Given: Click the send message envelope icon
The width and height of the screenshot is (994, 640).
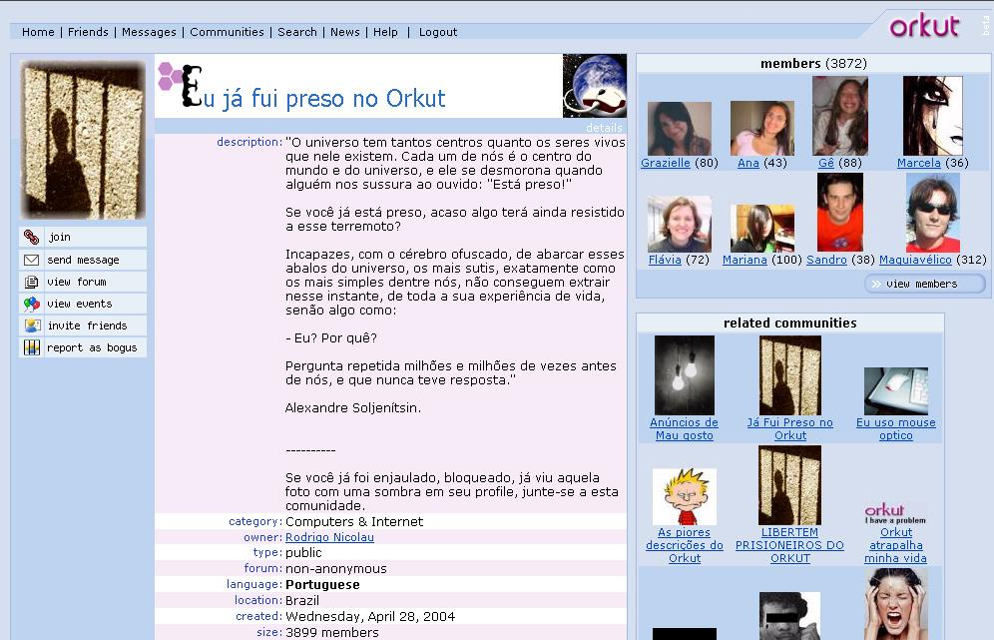Looking at the screenshot, I should (x=32, y=260).
